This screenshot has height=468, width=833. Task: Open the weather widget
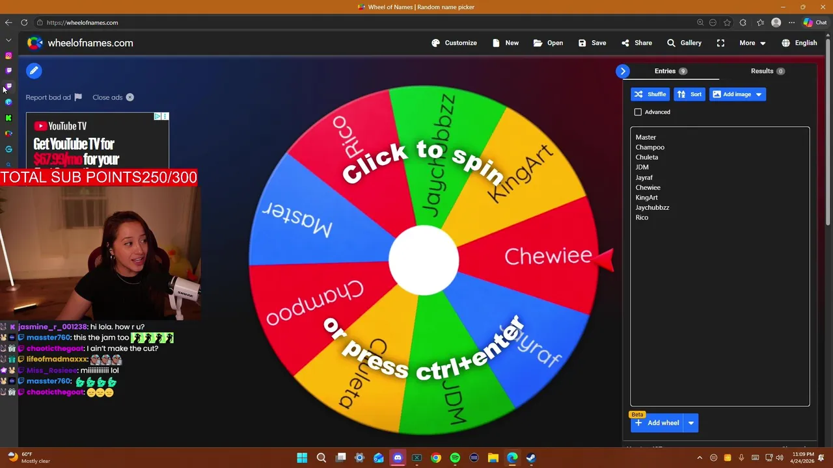pyautogui.click(x=27, y=458)
